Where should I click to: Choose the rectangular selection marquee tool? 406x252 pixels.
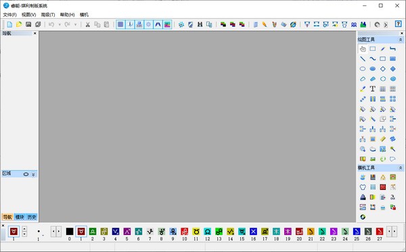(x=373, y=49)
